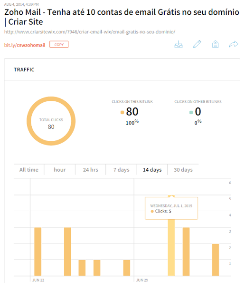
Task: Click the COPY button
Action: click(x=59, y=44)
